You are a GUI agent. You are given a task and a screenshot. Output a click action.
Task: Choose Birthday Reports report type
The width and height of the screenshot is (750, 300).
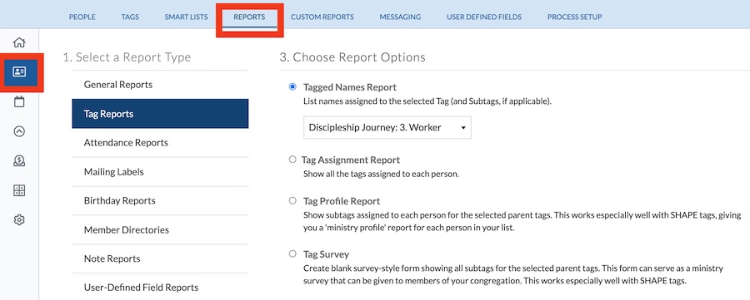pyautogui.click(x=160, y=201)
